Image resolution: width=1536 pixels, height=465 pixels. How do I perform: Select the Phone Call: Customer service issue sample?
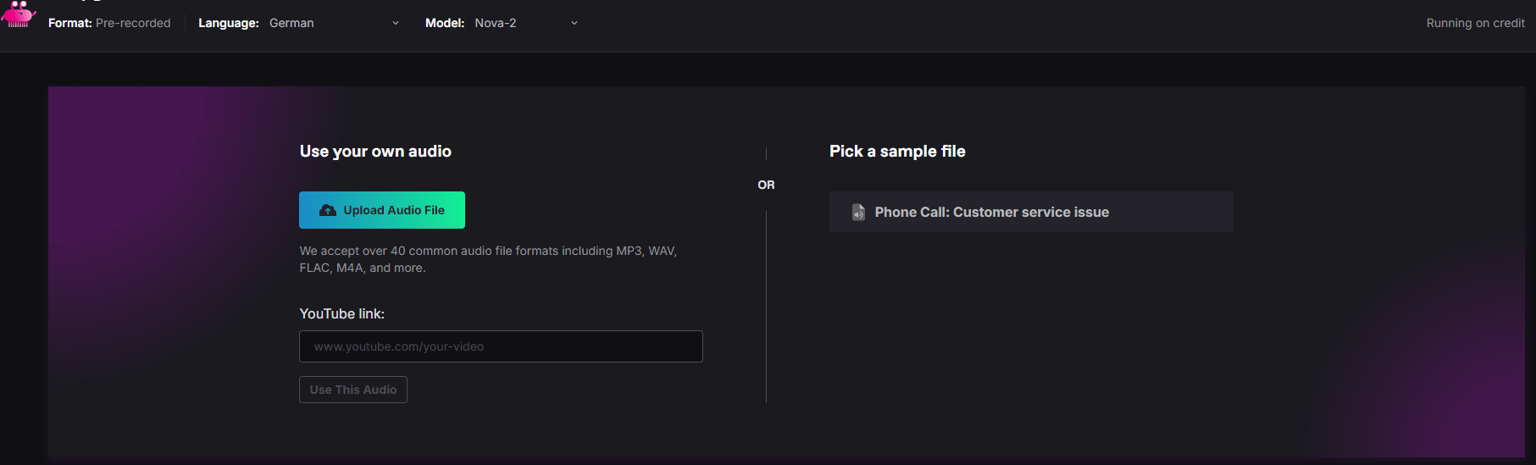(1031, 212)
